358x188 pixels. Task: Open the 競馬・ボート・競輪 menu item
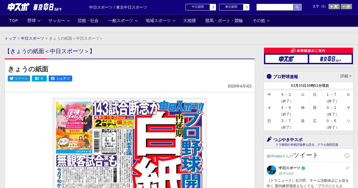click(224, 21)
